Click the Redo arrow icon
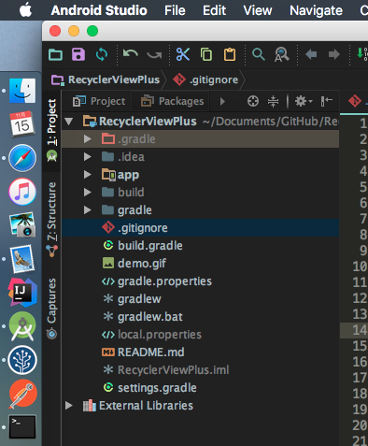This screenshot has width=368, height=446. (x=154, y=55)
